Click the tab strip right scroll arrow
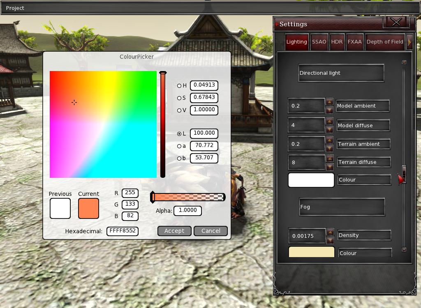 click(409, 42)
